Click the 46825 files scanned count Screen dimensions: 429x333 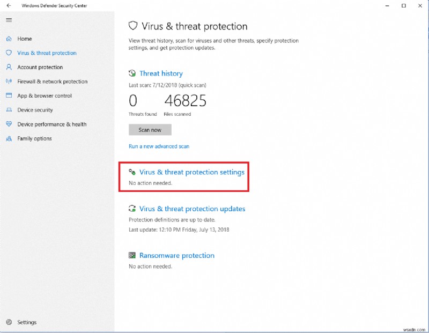(185, 101)
